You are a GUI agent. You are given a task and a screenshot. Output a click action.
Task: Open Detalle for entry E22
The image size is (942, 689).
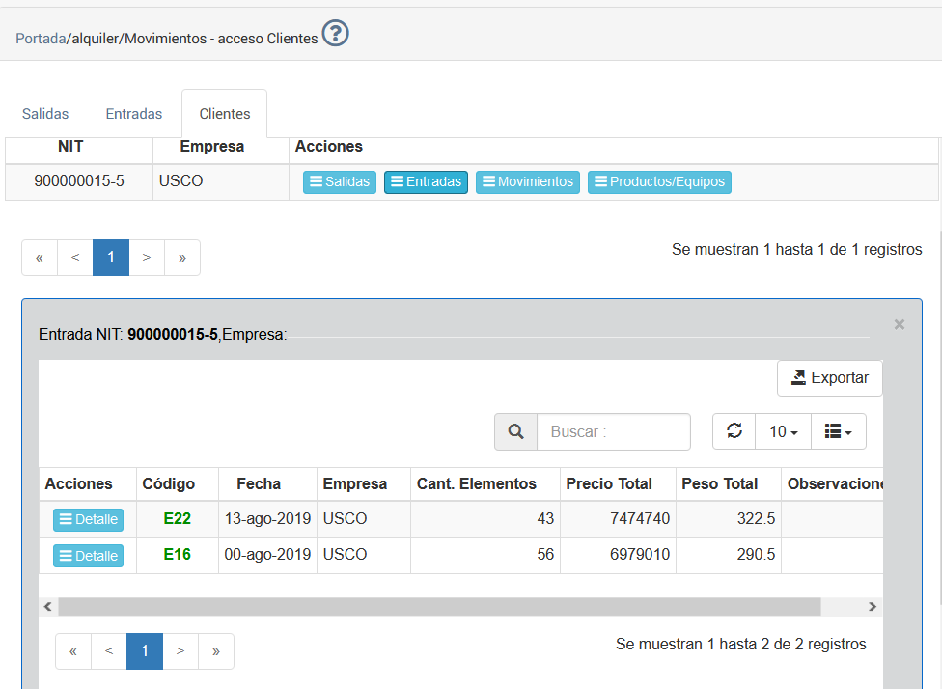pos(88,519)
